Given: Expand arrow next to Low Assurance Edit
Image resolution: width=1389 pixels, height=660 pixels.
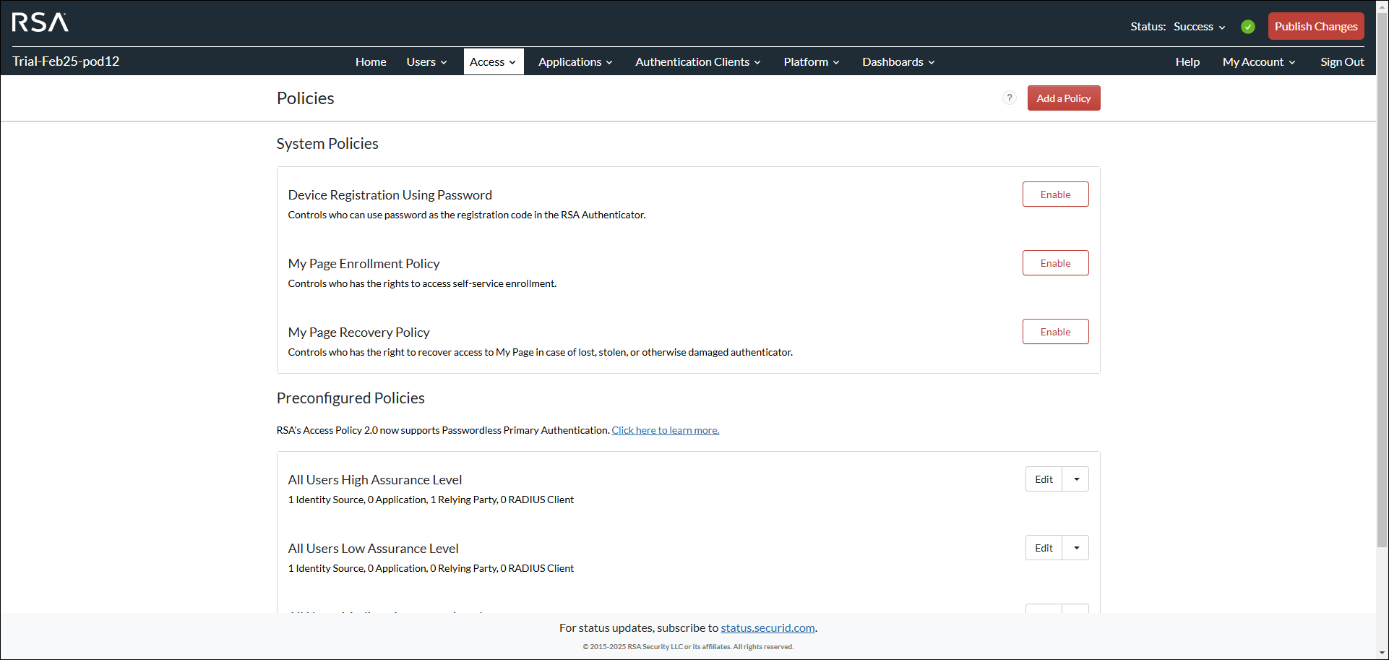Looking at the screenshot, I should click(1075, 548).
